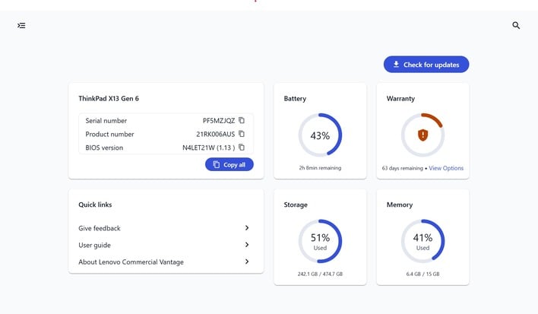Viewport: 538px width, 314px height.
Task: Click the memory 41% used ring
Action: tap(422, 241)
